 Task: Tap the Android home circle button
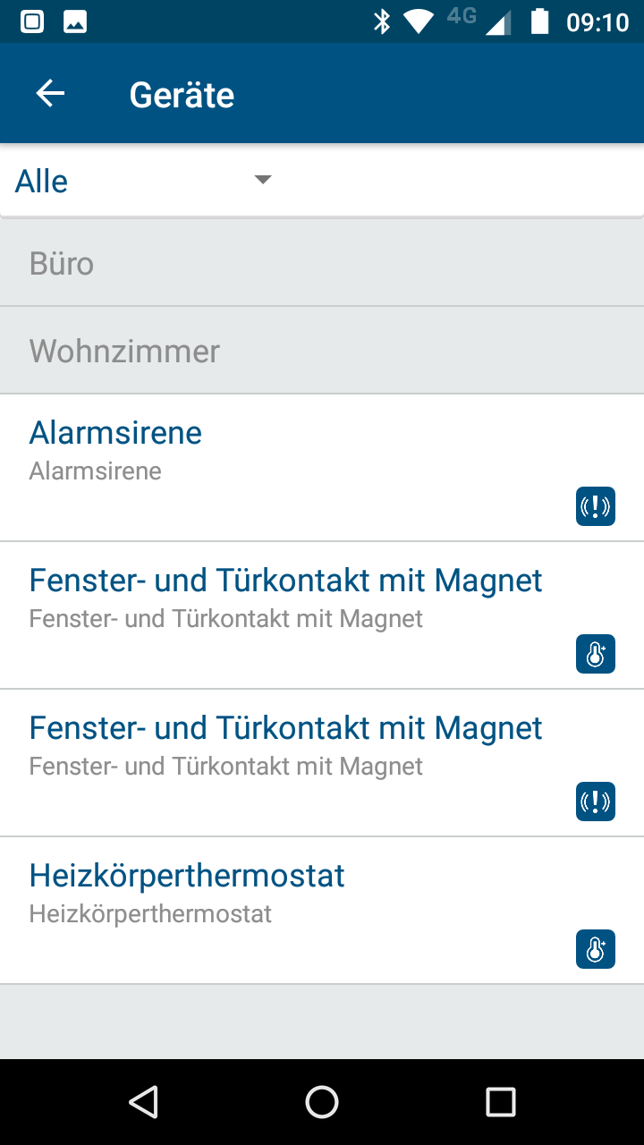[322, 1102]
